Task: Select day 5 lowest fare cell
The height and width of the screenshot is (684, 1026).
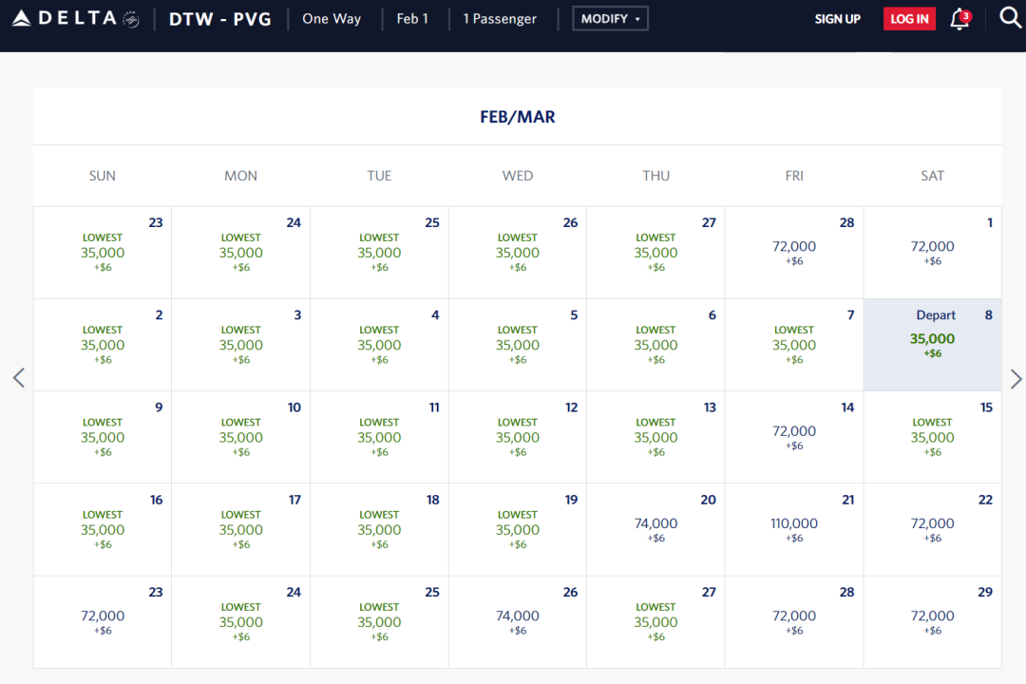Action: [x=518, y=345]
